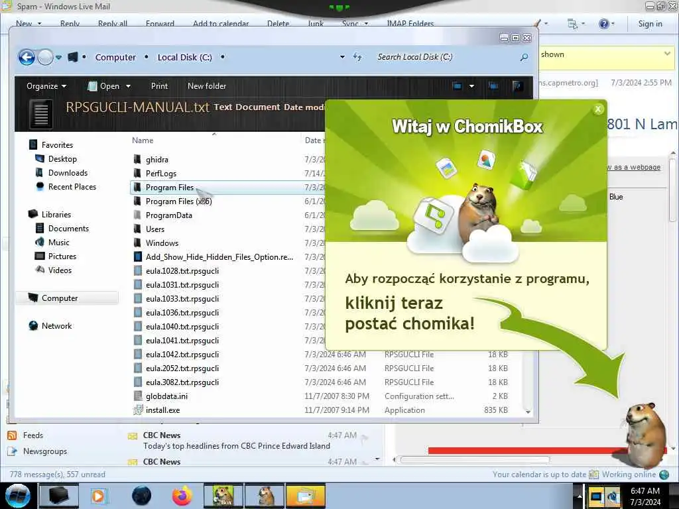This screenshot has width=679, height=509.
Task: Click the Local Disk (C:) breadcrumb
Action: (x=184, y=57)
